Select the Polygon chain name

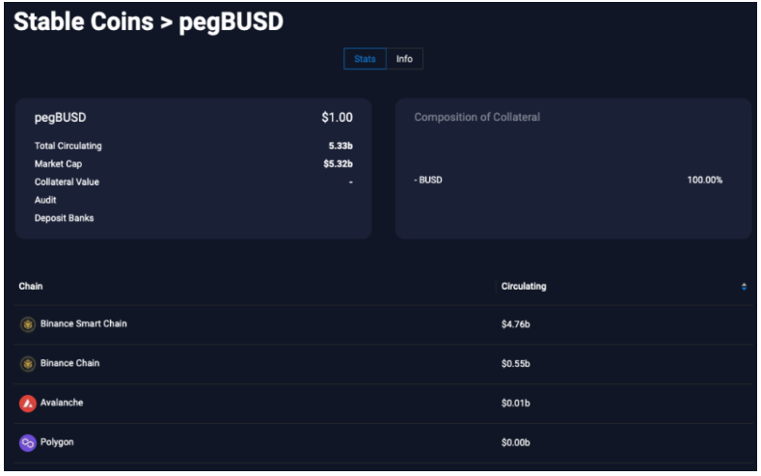[x=57, y=442]
